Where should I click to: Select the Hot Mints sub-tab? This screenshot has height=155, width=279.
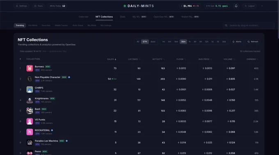pos(33,25)
